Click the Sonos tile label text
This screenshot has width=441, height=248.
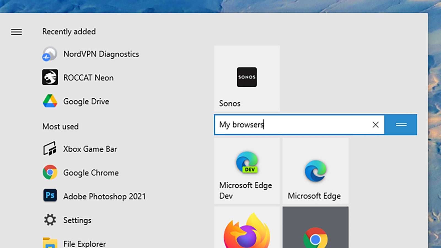pos(229,104)
